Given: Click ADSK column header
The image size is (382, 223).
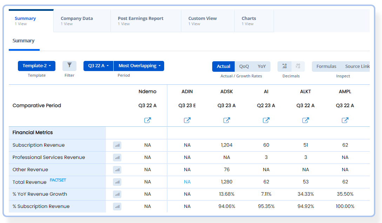Looking at the screenshot, I should 227,91.
